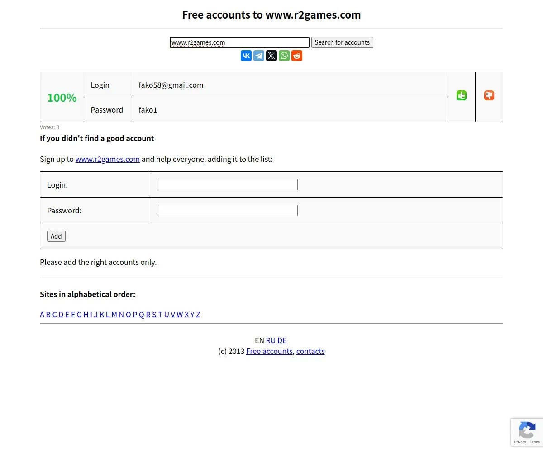Open sites starting with letter V
The height and width of the screenshot is (452, 543).
[x=173, y=315]
